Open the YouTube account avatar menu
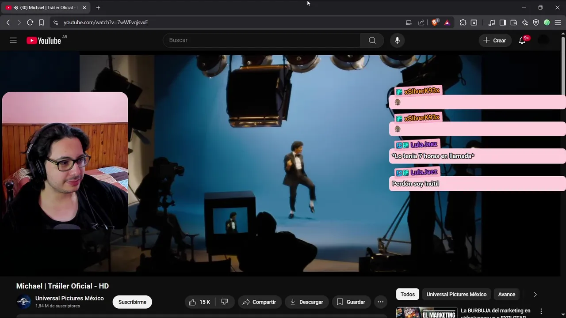The image size is (566, 318). tap(543, 40)
